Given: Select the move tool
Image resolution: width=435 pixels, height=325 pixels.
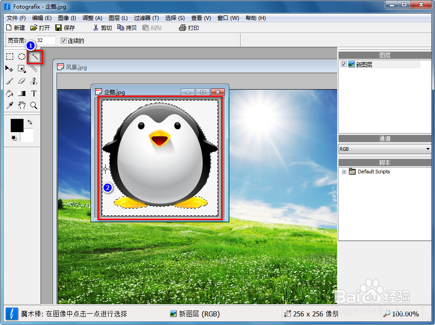Looking at the screenshot, I should (9, 68).
